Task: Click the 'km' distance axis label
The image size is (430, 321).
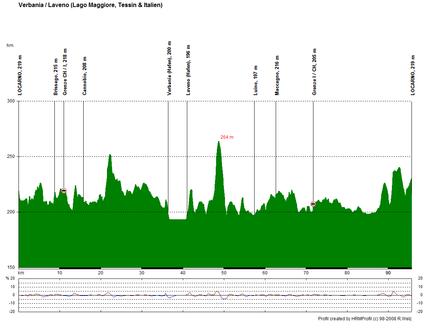Action: click(x=21, y=273)
